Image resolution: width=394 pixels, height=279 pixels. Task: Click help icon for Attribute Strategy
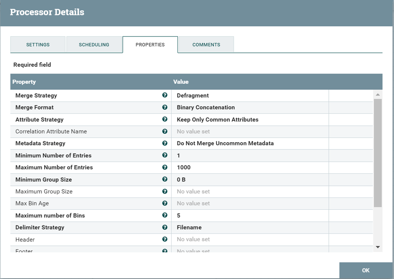[164, 119]
